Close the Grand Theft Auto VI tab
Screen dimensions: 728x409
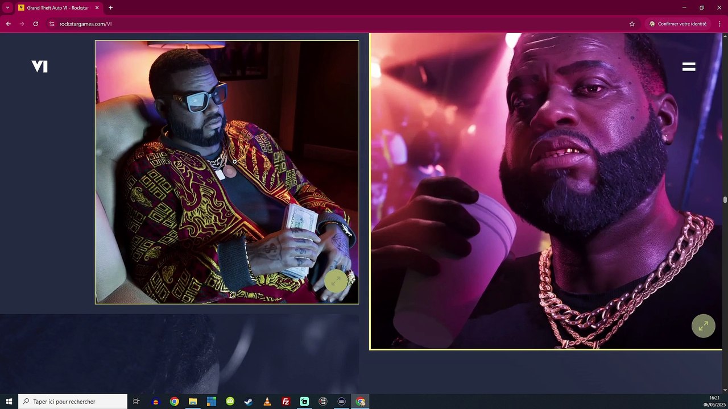(97, 7)
